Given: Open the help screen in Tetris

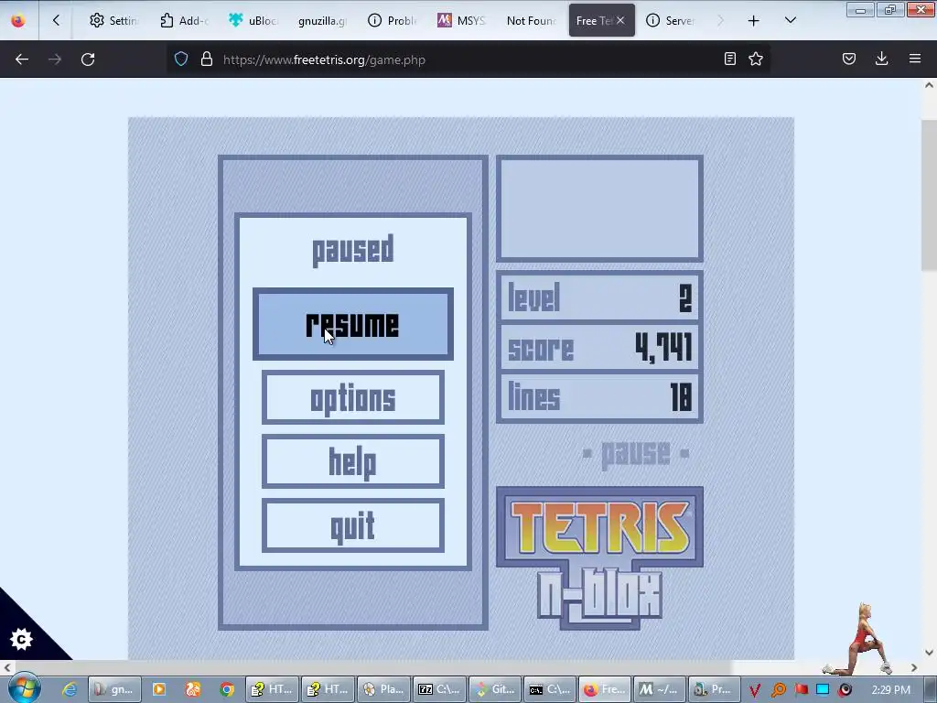Looking at the screenshot, I should (352, 461).
